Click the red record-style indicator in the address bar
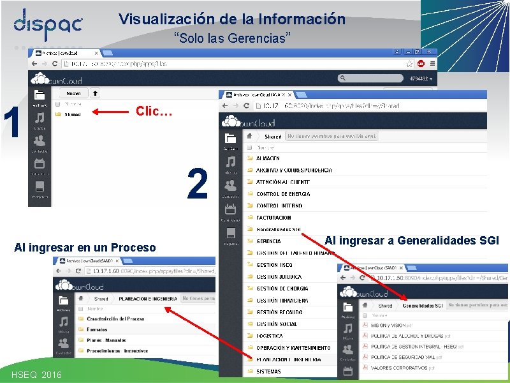The height and width of the screenshot is (383, 510). pos(420,64)
